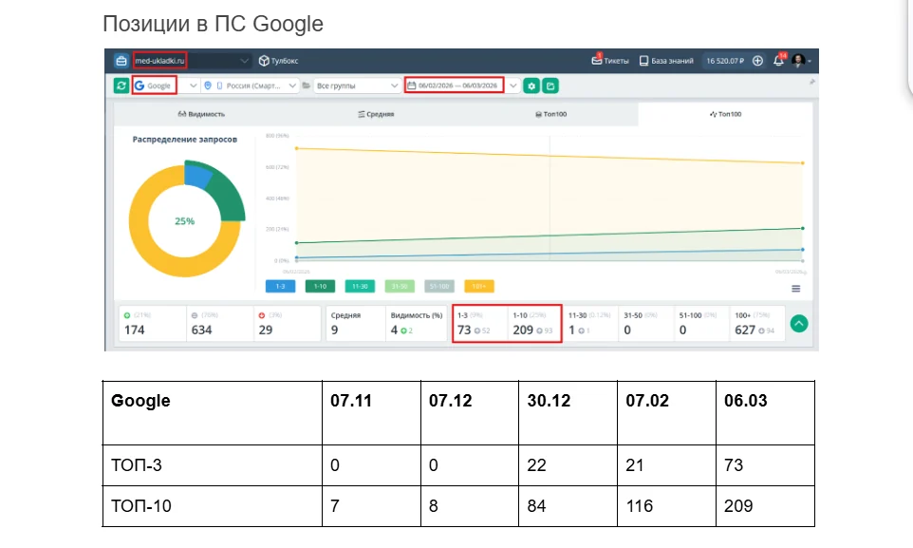Viewport: 913px width, 548px height.
Task: Click the green collapse arrow circle button
Action: 799,323
